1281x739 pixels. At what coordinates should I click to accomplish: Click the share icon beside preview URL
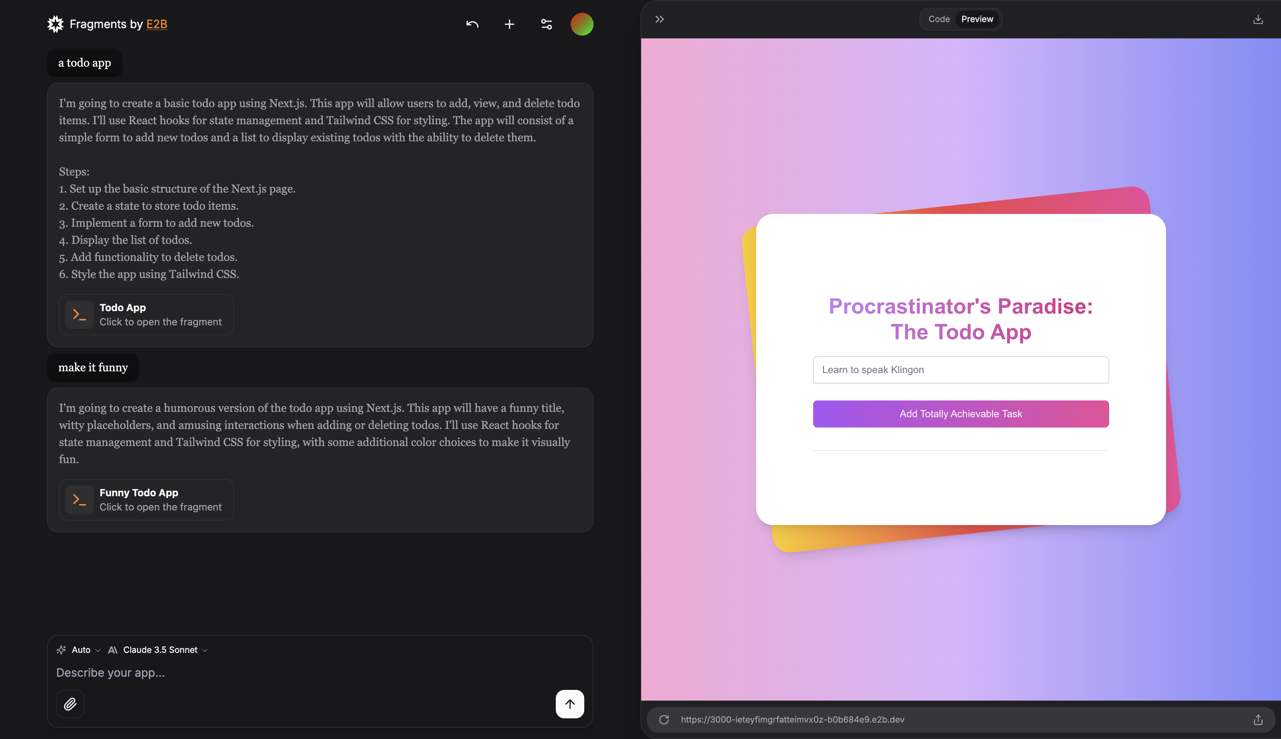(x=1258, y=719)
